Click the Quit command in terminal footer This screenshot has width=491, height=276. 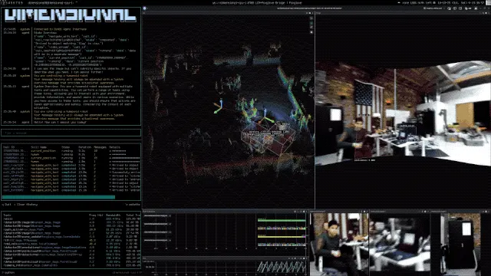[x=7, y=205]
